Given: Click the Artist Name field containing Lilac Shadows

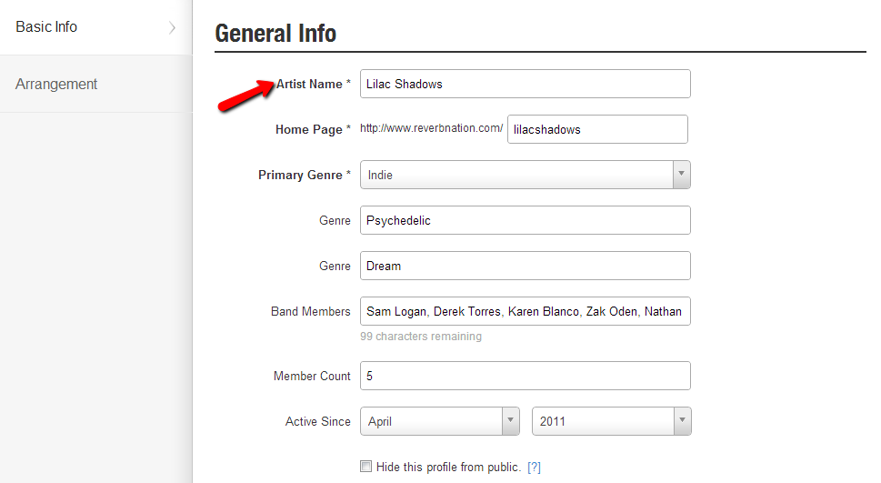Looking at the screenshot, I should point(525,84).
